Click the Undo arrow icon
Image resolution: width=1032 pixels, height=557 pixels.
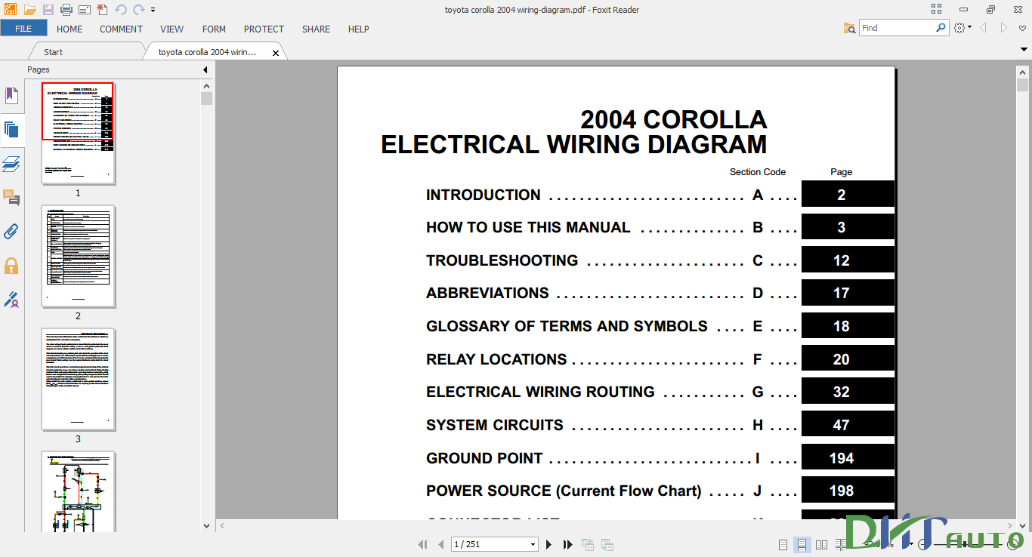click(120, 10)
